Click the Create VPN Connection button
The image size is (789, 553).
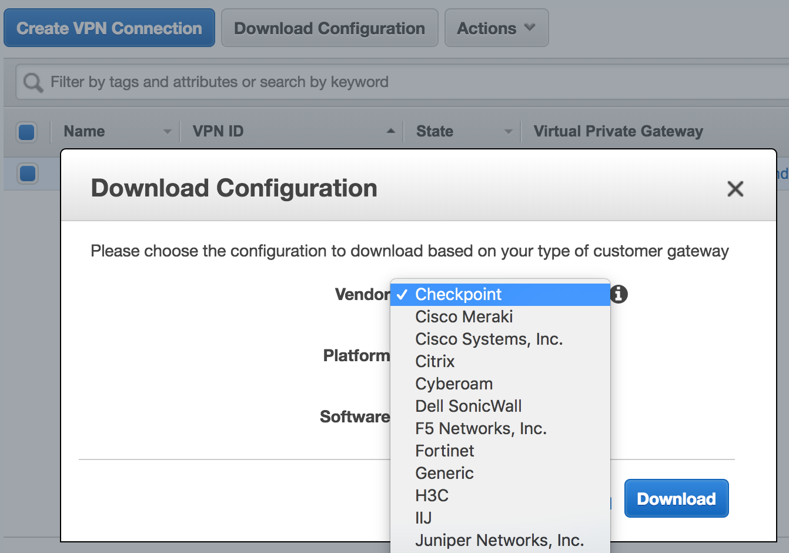click(109, 28)
